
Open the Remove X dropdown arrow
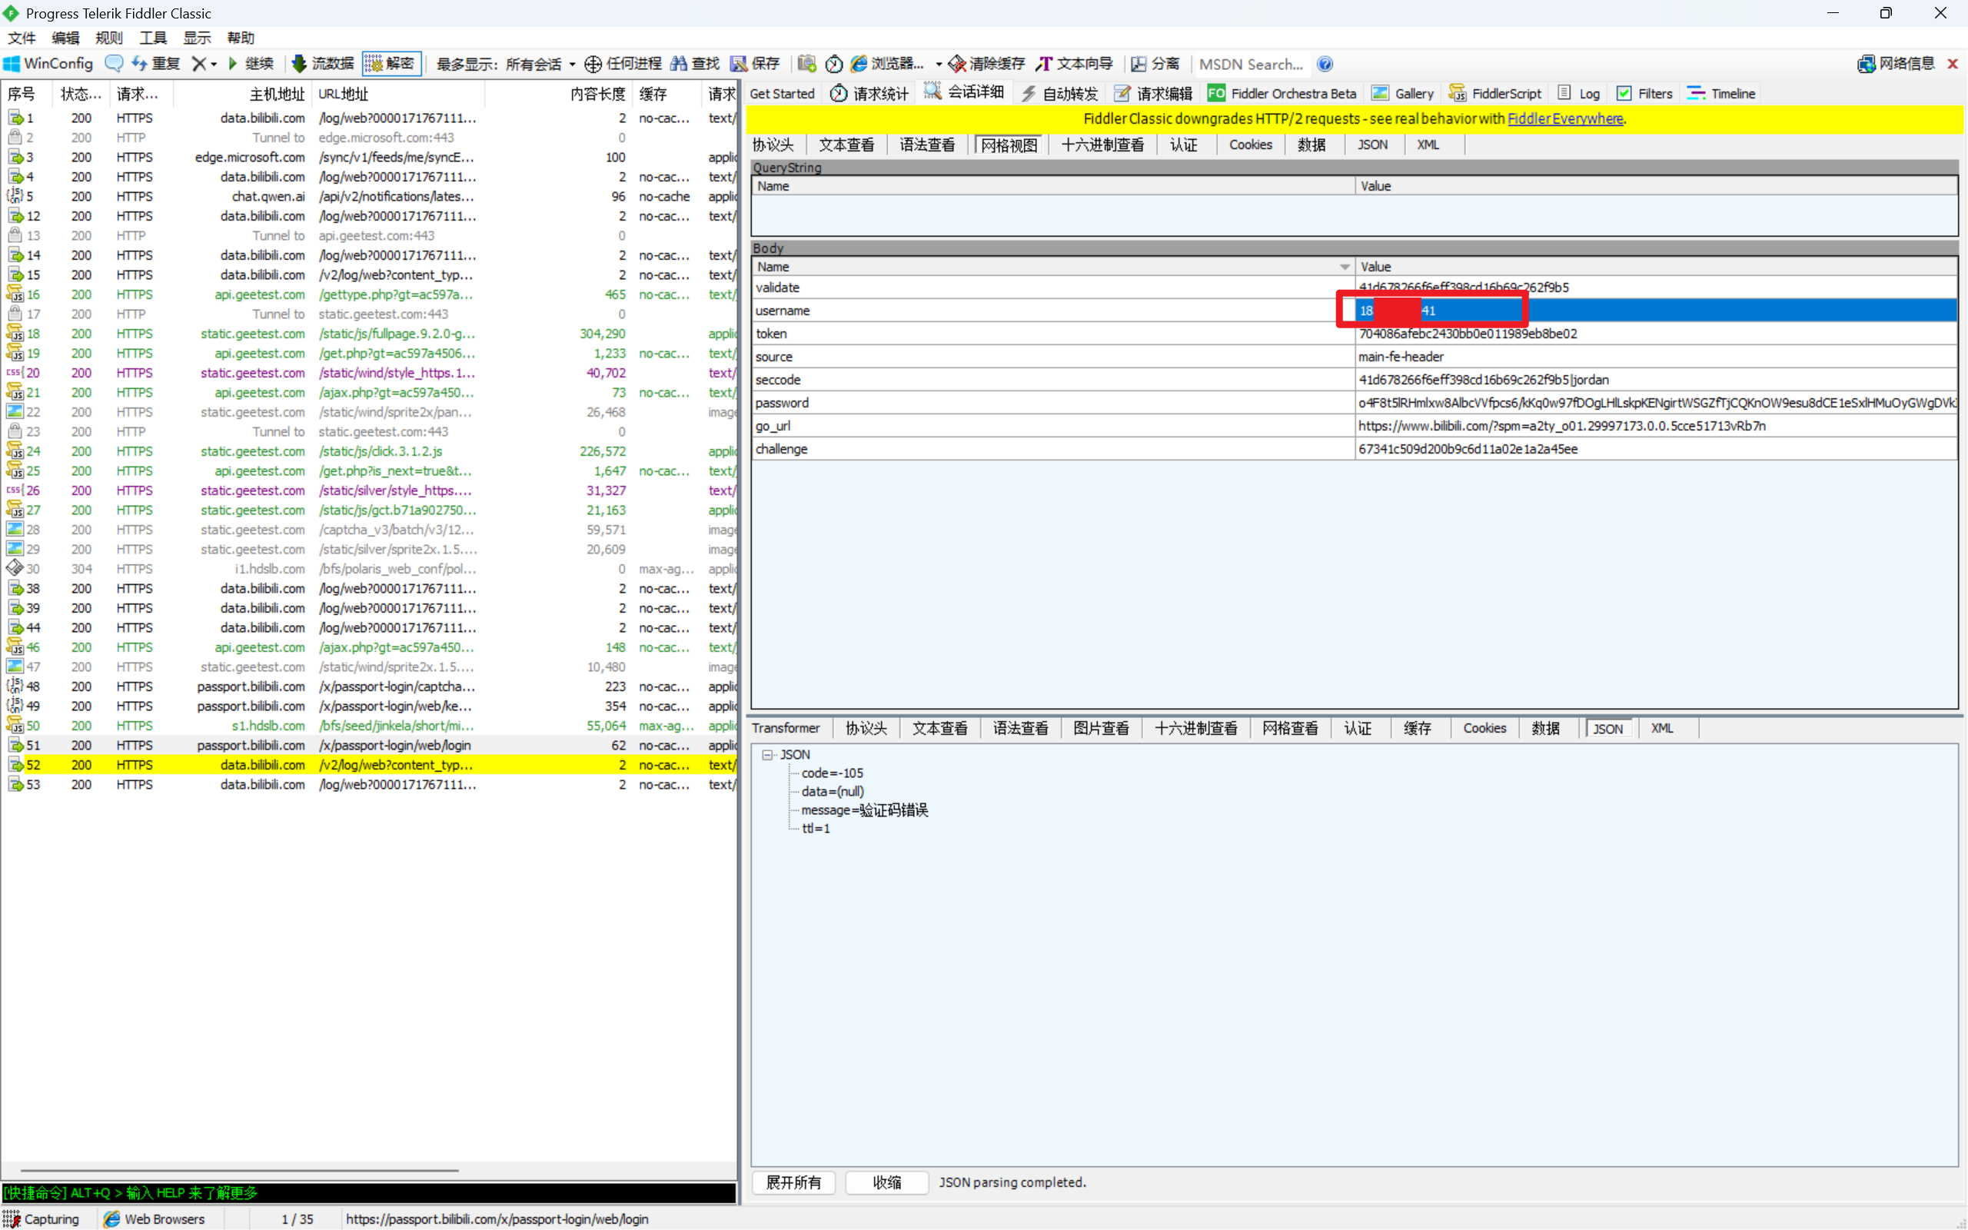click(x=214, y=65)
